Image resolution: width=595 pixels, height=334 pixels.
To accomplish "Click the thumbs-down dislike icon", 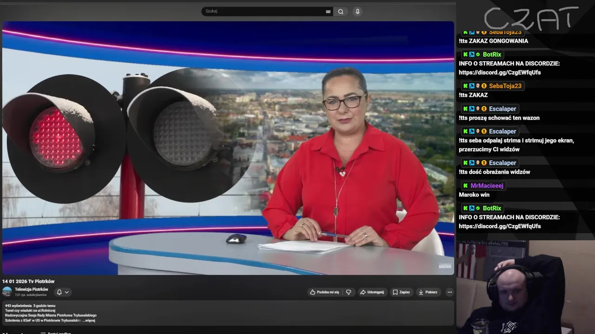I will (349, 292).
